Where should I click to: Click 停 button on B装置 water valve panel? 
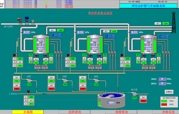tap(67, 62)
